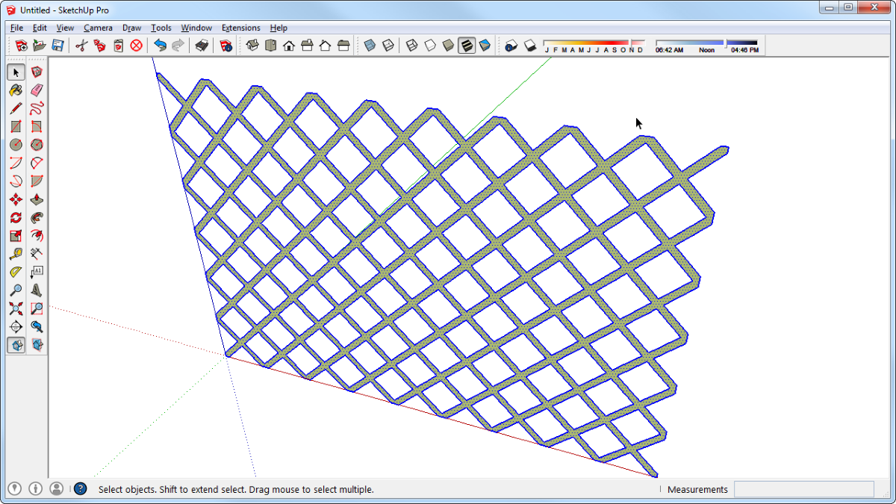Switch to Front view
This screenshot has height=504, width=896.
point(288,46)
